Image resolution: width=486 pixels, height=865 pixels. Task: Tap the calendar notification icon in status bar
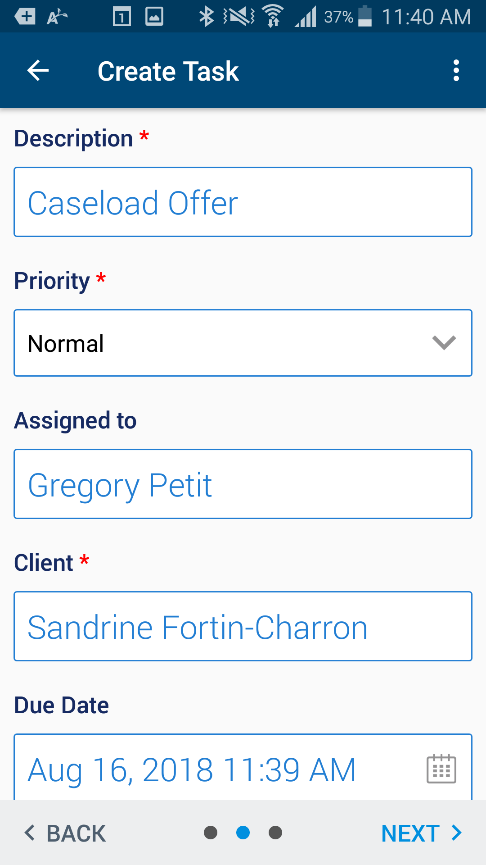click(121, 17)
